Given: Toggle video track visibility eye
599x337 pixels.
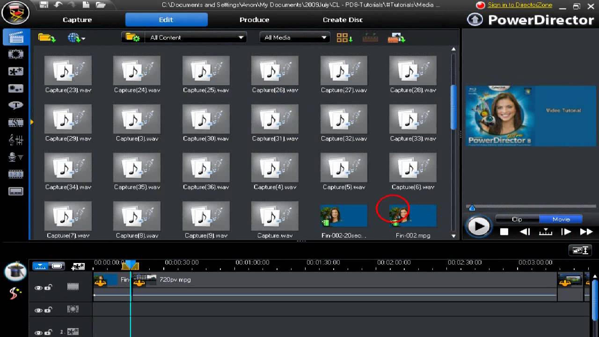Looking at the screenshot, I should 38,288.
